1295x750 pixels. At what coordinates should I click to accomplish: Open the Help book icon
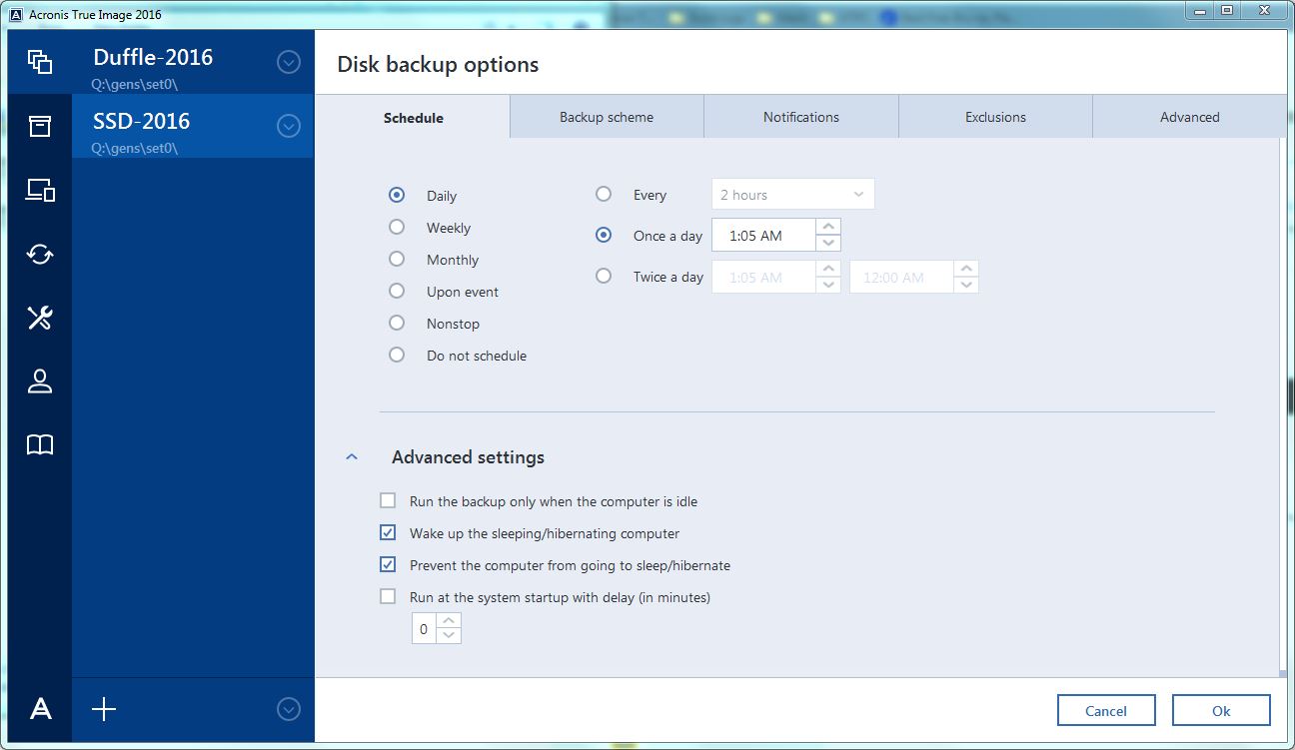[40, 445]
